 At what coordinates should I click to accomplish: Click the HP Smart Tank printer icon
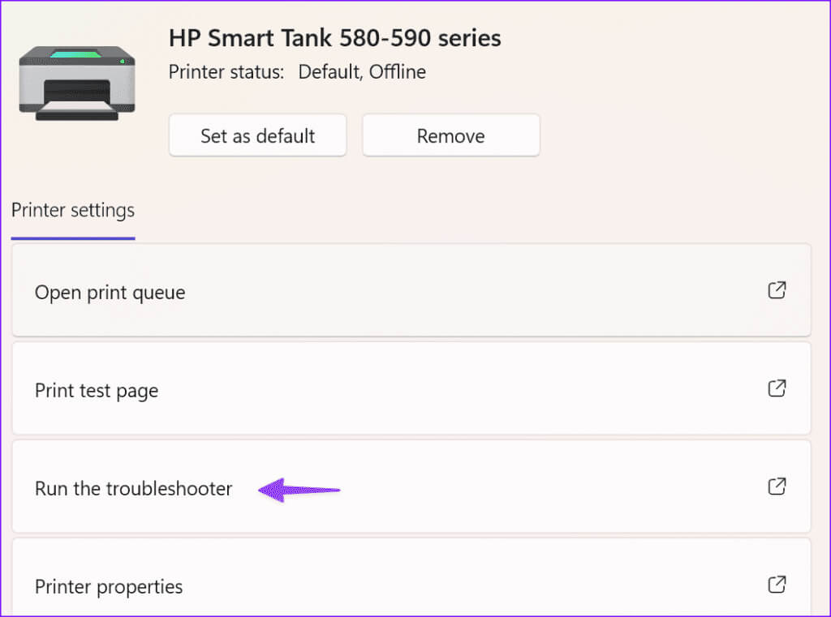(x=77, y=84)
